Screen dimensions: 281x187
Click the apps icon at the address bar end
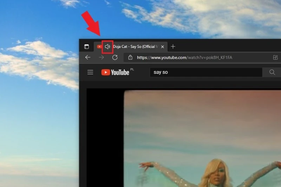(x=275, y=57)
